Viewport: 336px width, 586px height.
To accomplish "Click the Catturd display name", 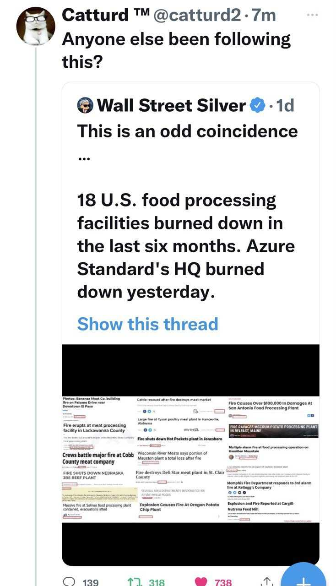I will point(95,15).
